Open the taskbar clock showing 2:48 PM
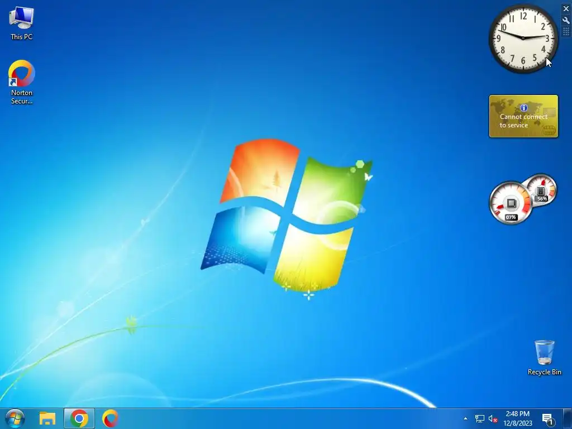572x429 pixels. [518, 418]
